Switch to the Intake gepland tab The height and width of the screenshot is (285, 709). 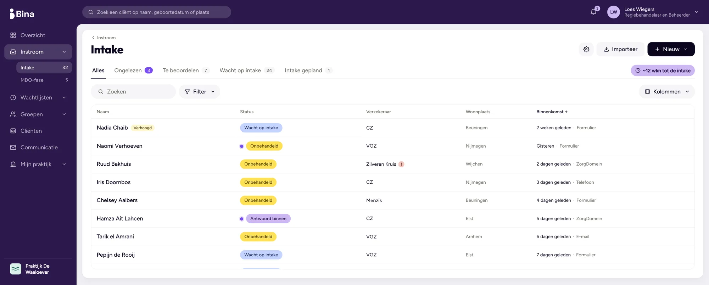pyautogui.click(x=308, y=70)
